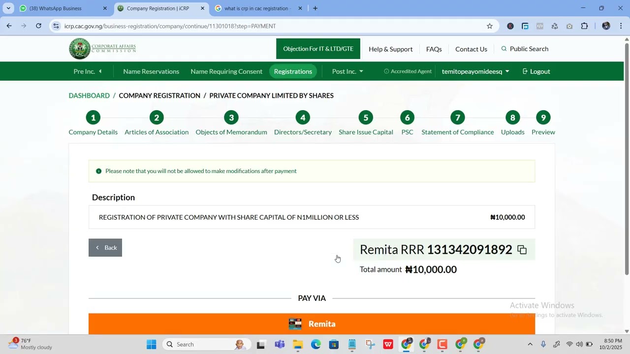This screenshot has height=354, width=630.
Task: Open Microsoft Store from the taskbar
Action: 334,344
